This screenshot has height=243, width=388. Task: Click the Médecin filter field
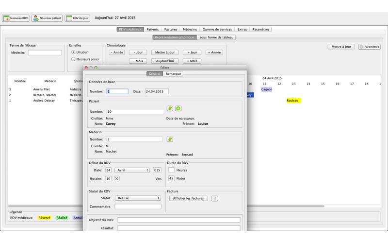(45, 52)
